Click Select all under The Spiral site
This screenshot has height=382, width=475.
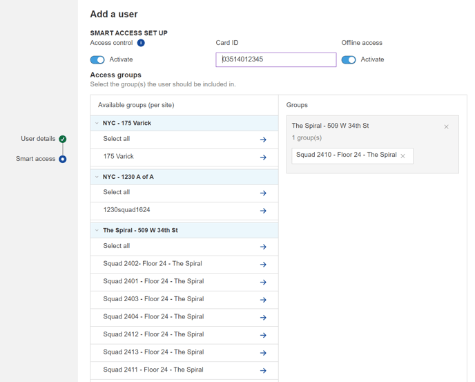(x=117, y=246)
